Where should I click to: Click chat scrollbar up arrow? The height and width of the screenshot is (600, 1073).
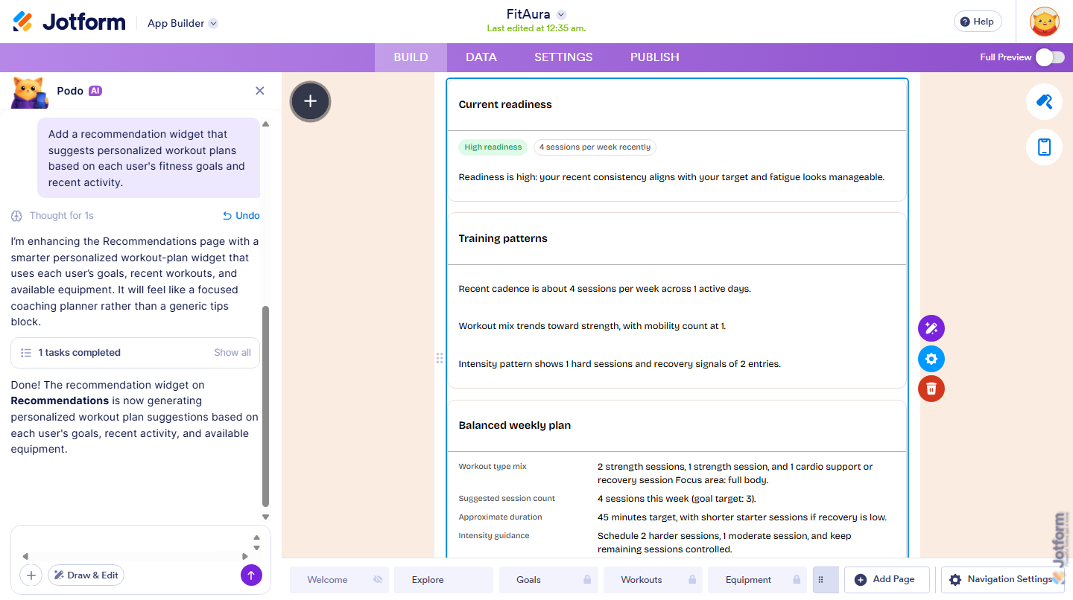(x=266, y=124)
